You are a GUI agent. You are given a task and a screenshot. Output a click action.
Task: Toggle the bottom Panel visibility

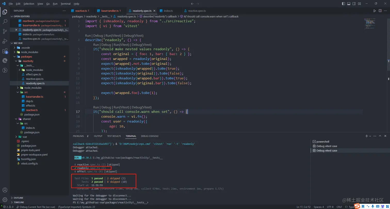tap(349, 4)
